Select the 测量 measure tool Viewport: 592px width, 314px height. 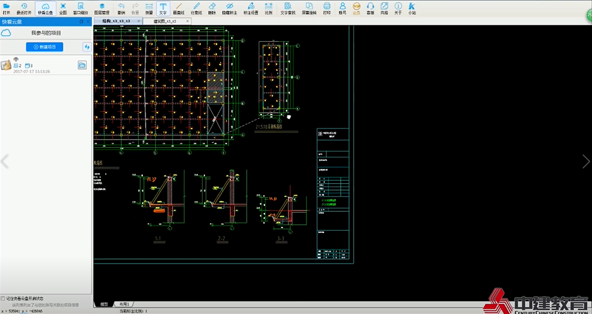pos(149,8)
